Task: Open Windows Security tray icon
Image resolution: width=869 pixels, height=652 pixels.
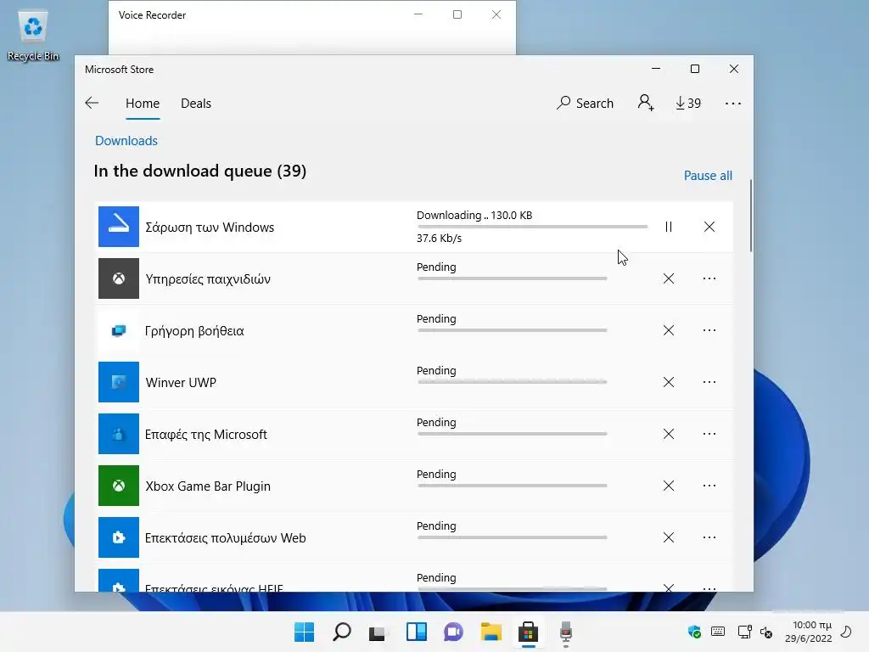Action: [x=694, y=632]
